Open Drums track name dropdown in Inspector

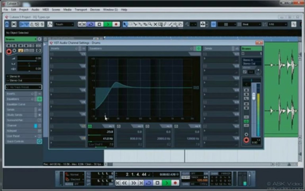click(21, 39)
